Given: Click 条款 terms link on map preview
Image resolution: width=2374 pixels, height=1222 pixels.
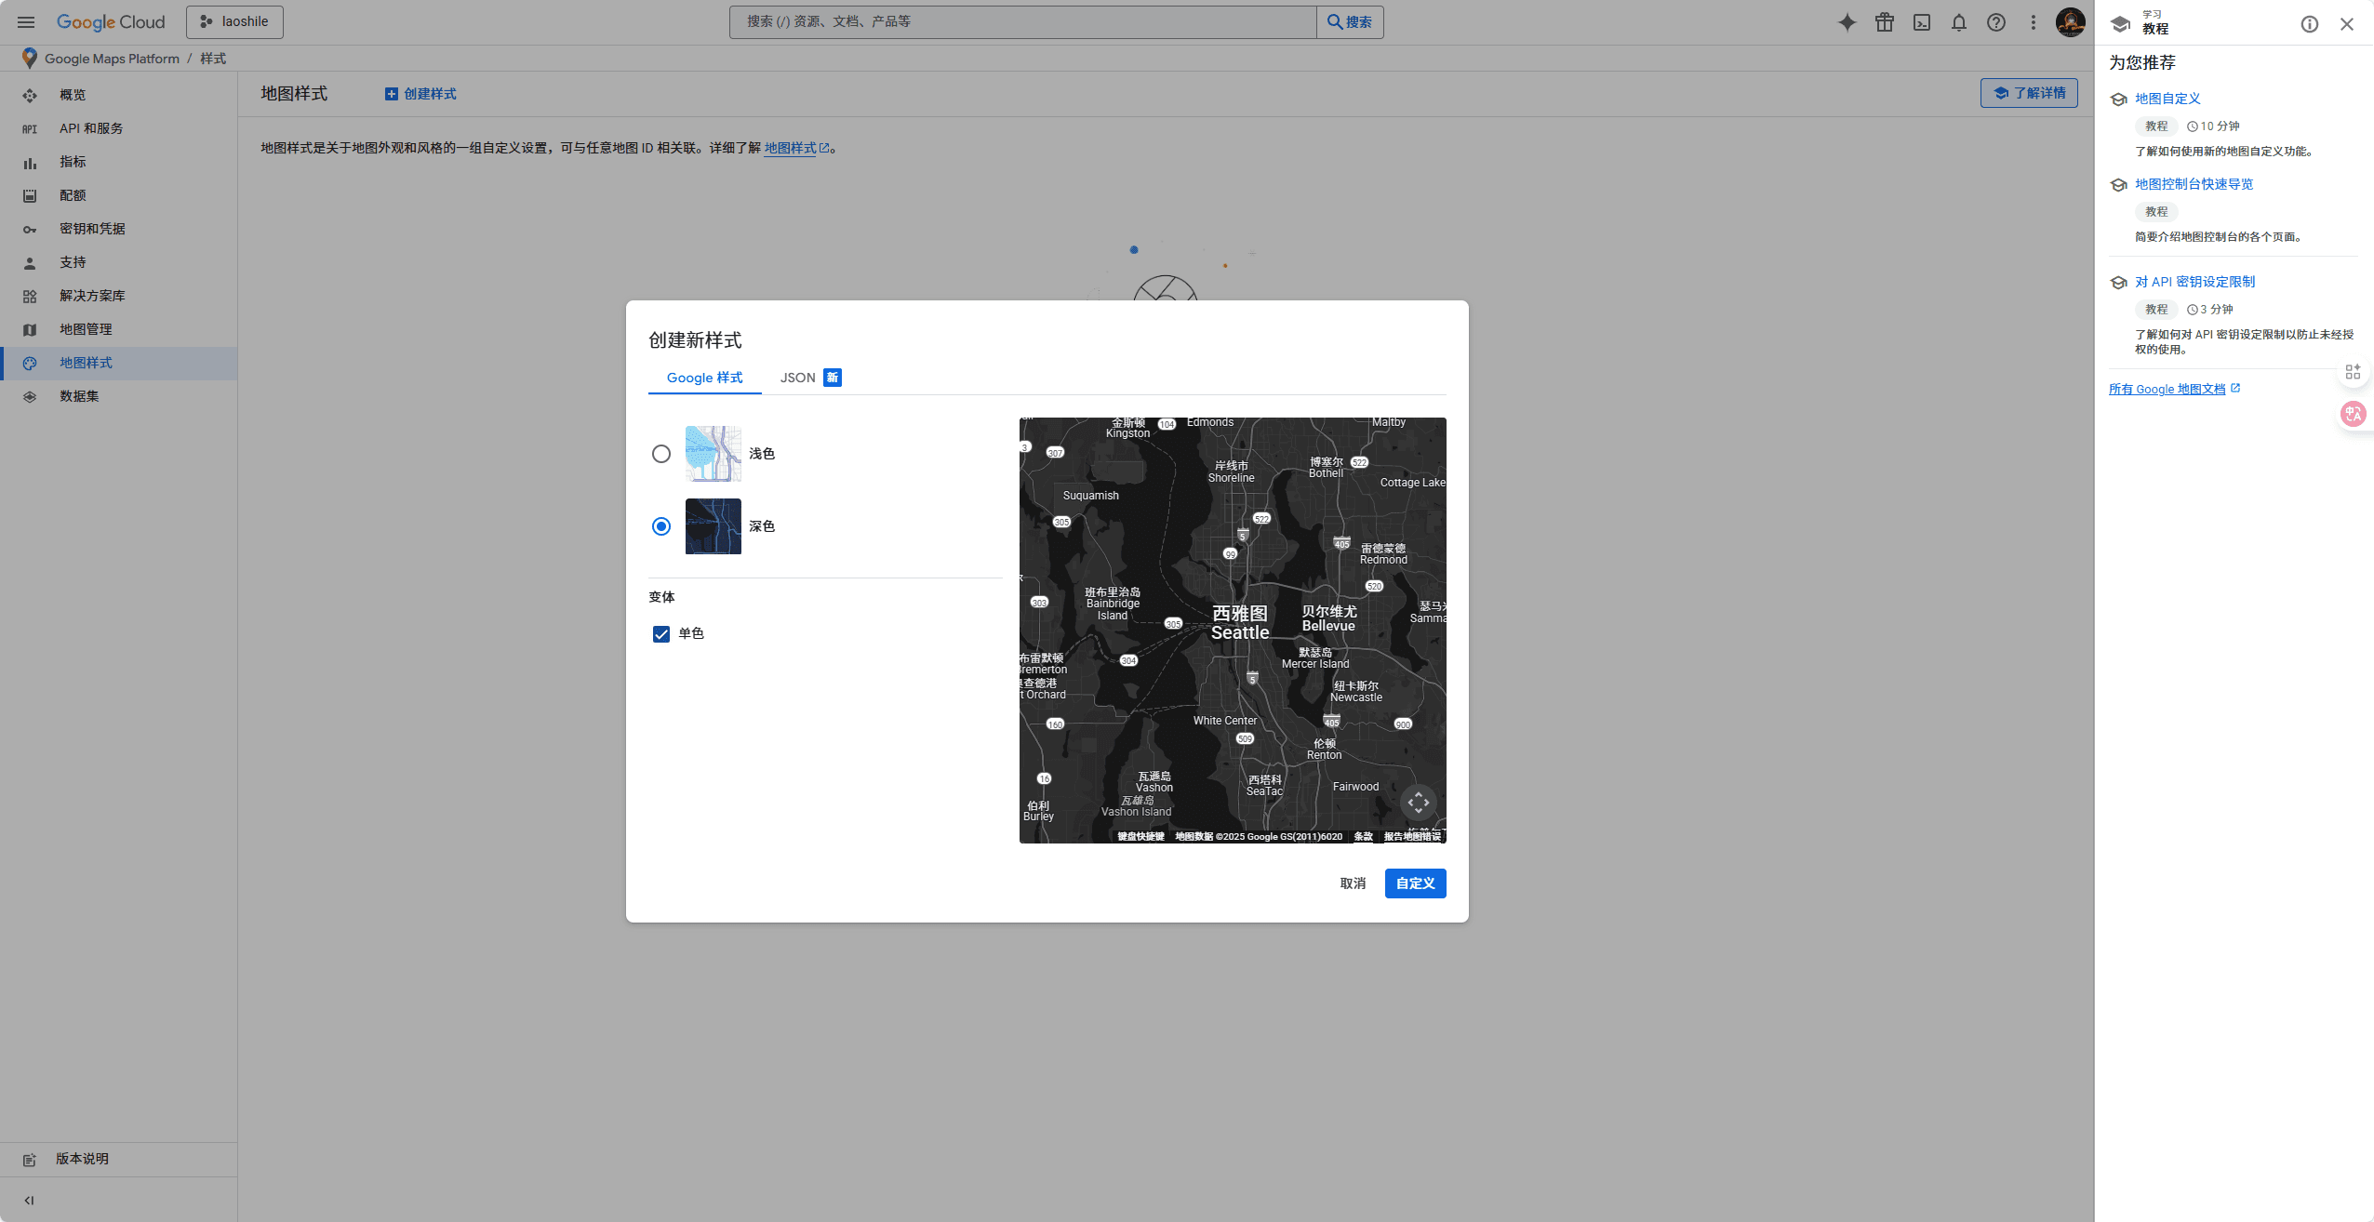Looking at the screenshot, I should (x=1363, y=837).
